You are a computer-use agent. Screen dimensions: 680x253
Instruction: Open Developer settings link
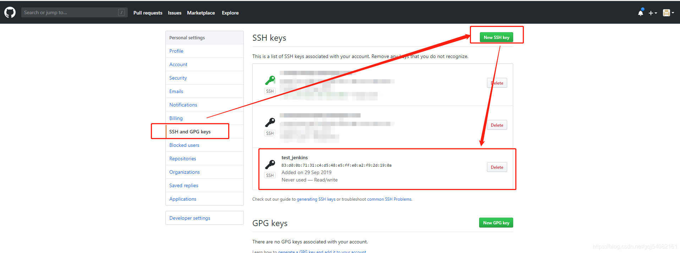(x=204, y=218)
